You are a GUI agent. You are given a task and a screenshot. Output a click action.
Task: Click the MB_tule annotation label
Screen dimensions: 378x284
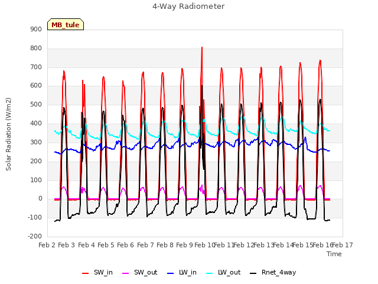(x=66, y=25)
